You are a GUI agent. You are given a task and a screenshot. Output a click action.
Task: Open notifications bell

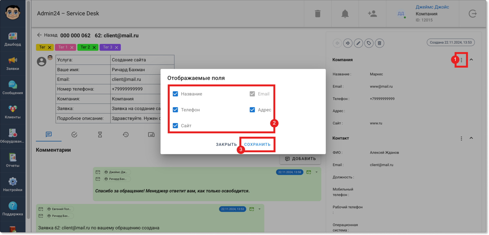pos(345,14)
